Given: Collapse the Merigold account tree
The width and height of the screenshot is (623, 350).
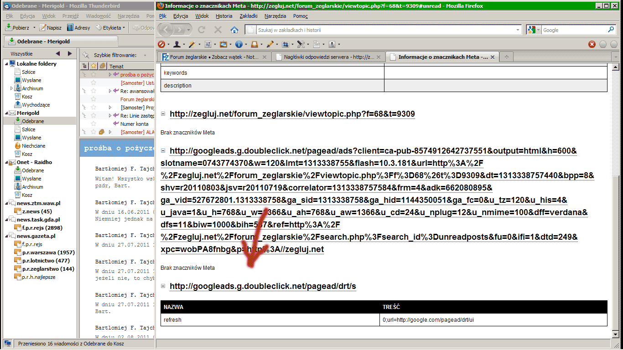Looking at the screenshot, I should point(6,113).
